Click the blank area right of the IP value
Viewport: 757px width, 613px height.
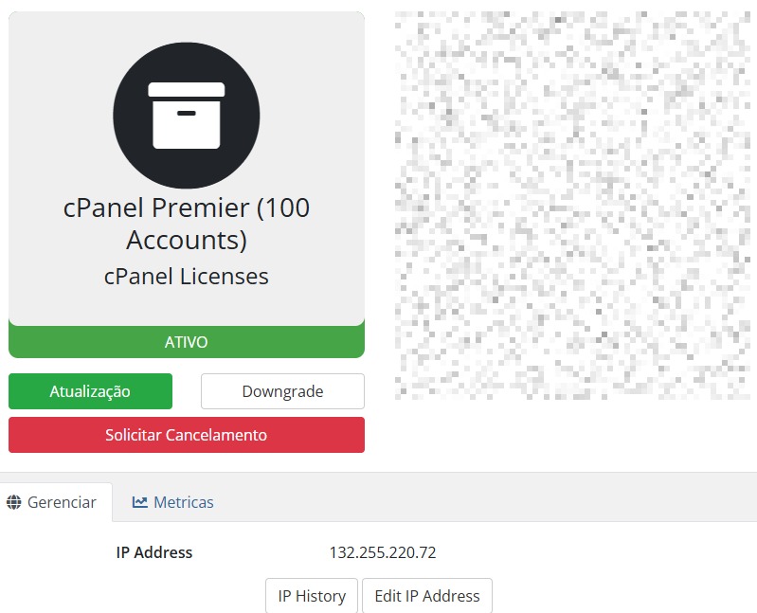point(587,552)
